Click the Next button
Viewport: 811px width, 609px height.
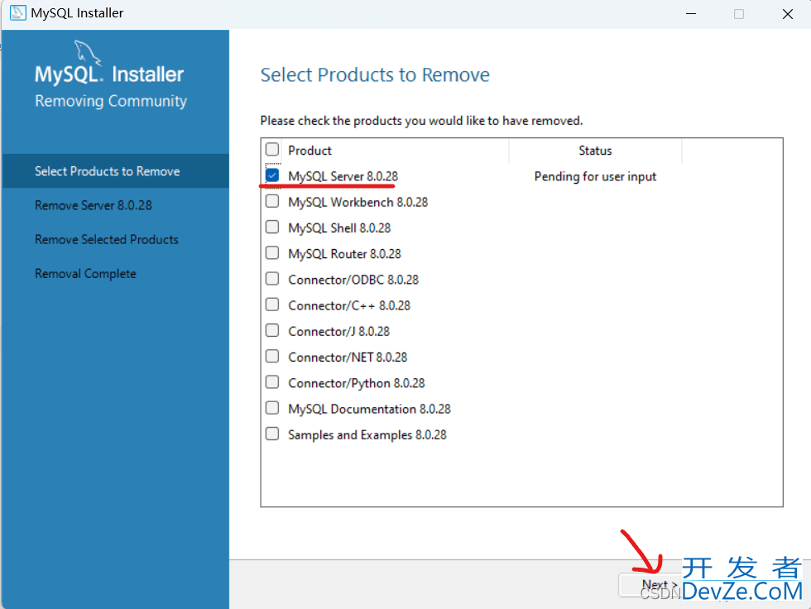point(659,585)
